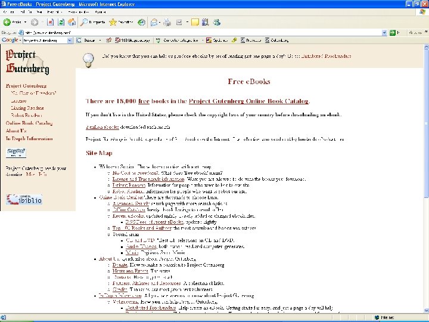The height and width of the screenshot is (322, 429).
Task: Click the Stop loading icon
Action: click(x=50, y=22)
